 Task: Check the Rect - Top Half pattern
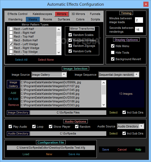point(11,36)
